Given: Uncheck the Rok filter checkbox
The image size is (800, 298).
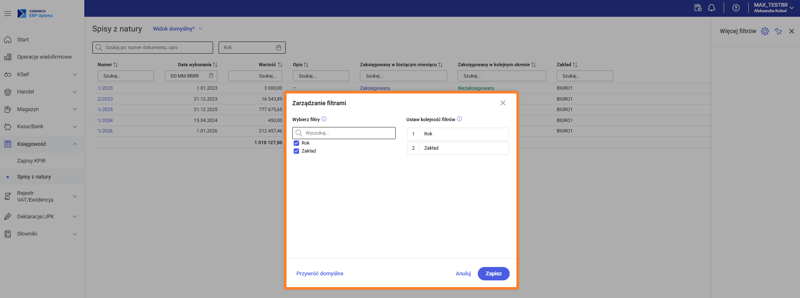Looking at the screenshot, I should 296,143.
